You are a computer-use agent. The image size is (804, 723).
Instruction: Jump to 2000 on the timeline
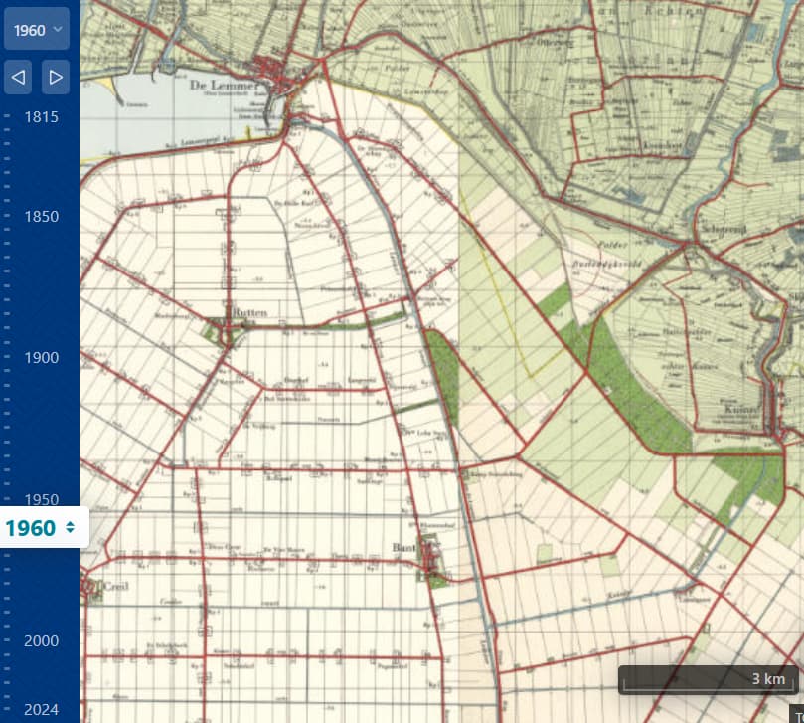(42, 641)
